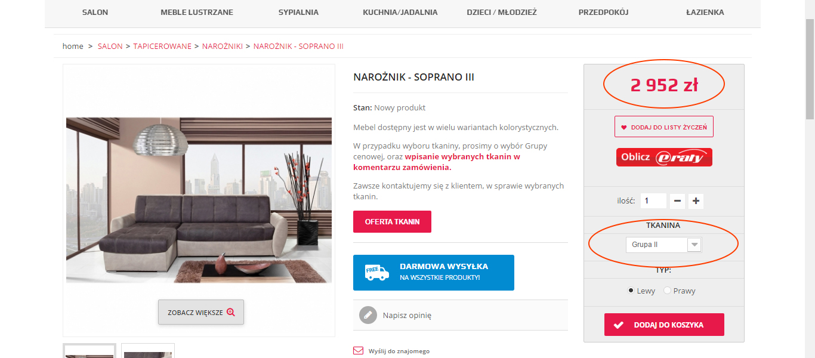This screenshot has width=815, height=358.
Task: Increase quantity with the plus button
Action: tap(696, 201)
